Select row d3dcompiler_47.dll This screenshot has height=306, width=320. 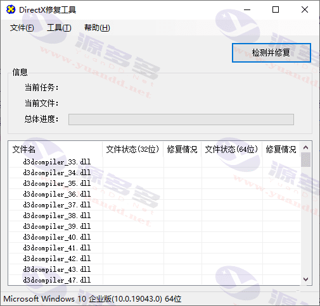[x=155, y=280]
